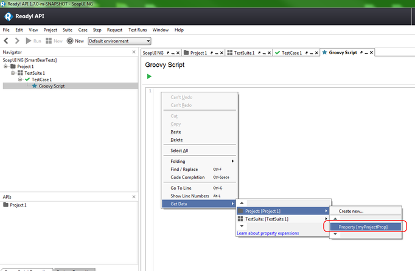The width and height of the screenshot is (415, 271).
Task: Close the TestCase 1 tab
Action: coord(316,53)
